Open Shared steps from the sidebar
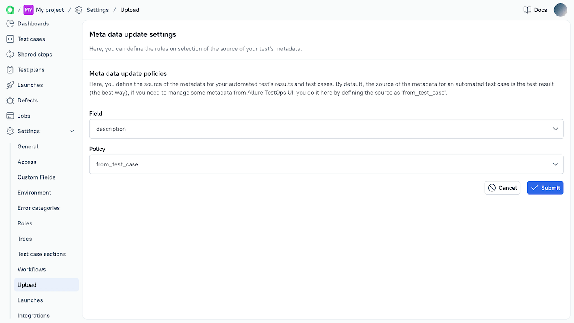 (x=35, y=54)
